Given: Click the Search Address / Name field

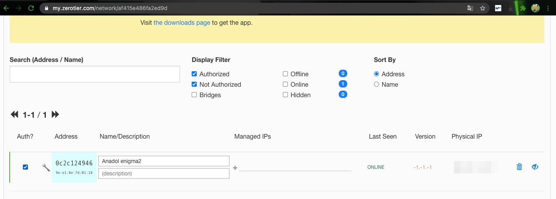Looking at the screenshot, I should tap(95, 74).
